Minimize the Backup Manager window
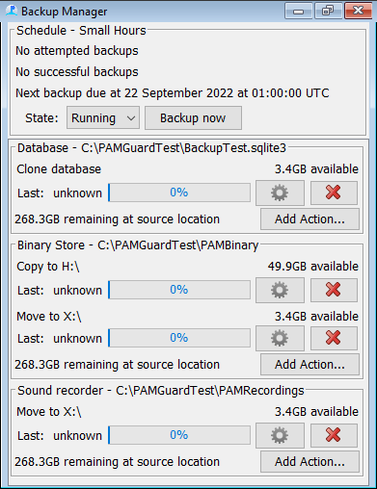This screenshot has width=377, height=489. (x=299, y=11)
